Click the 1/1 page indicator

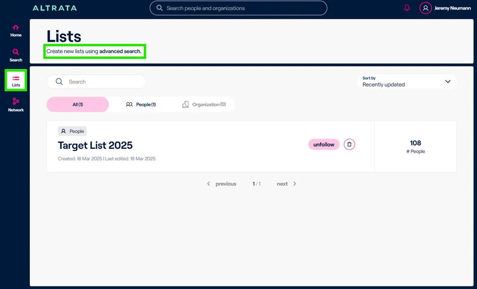[x=256, y=184]
